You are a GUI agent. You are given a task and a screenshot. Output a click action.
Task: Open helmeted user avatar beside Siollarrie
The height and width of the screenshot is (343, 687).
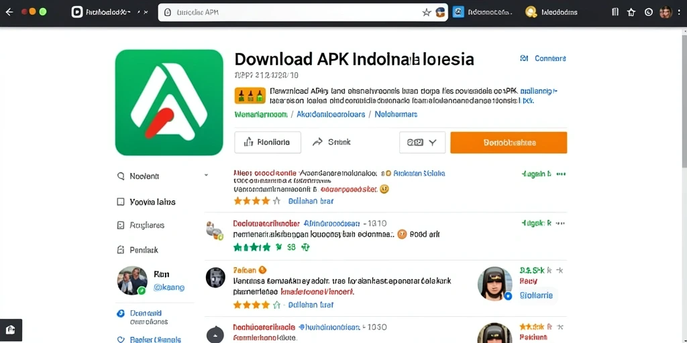tap(494, 284)
